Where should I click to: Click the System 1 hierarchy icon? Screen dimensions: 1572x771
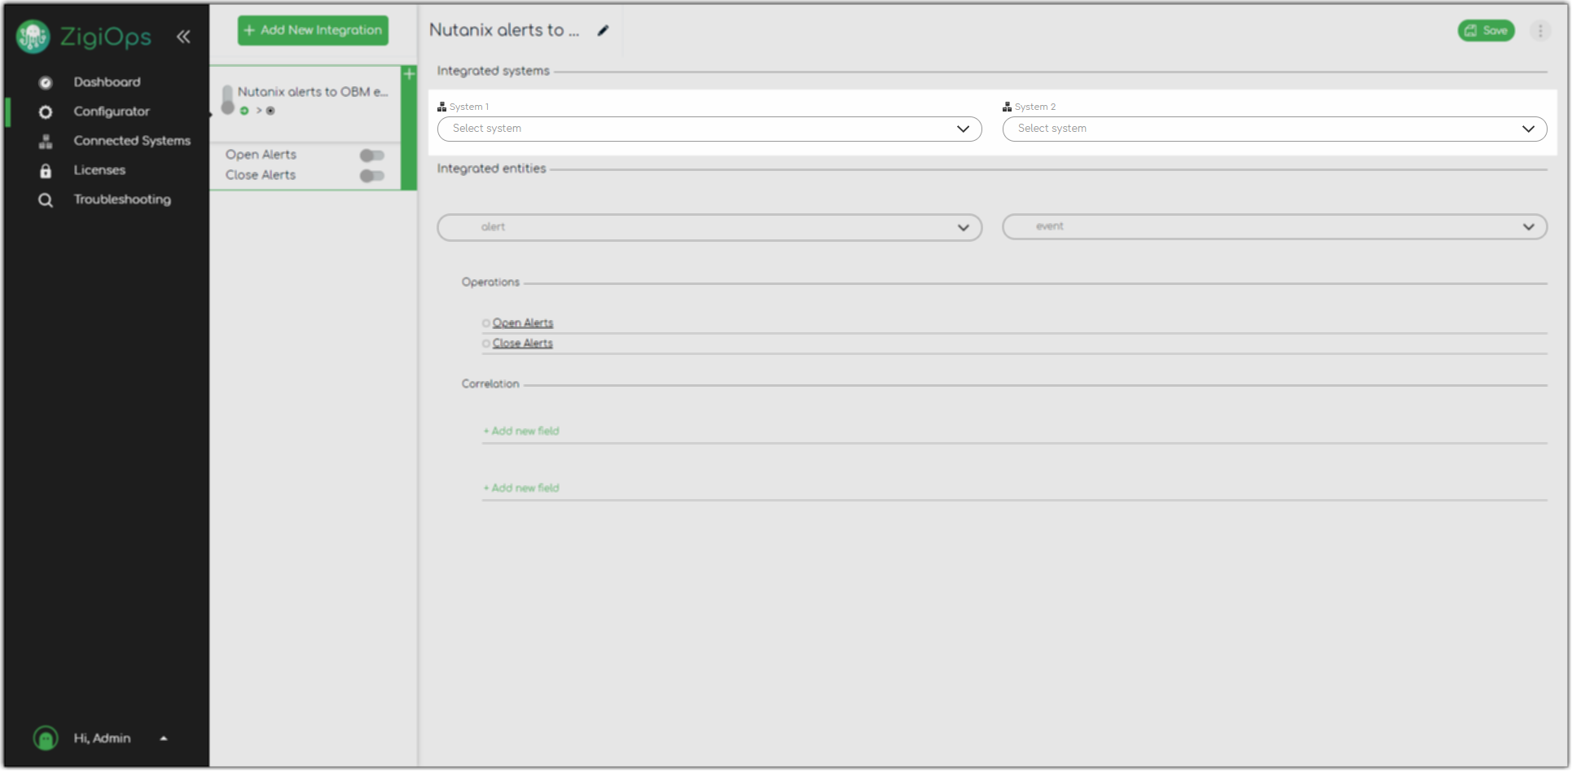pyautogui.click(x=442, y=107)
